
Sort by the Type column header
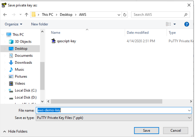click(x=172, y=33)
